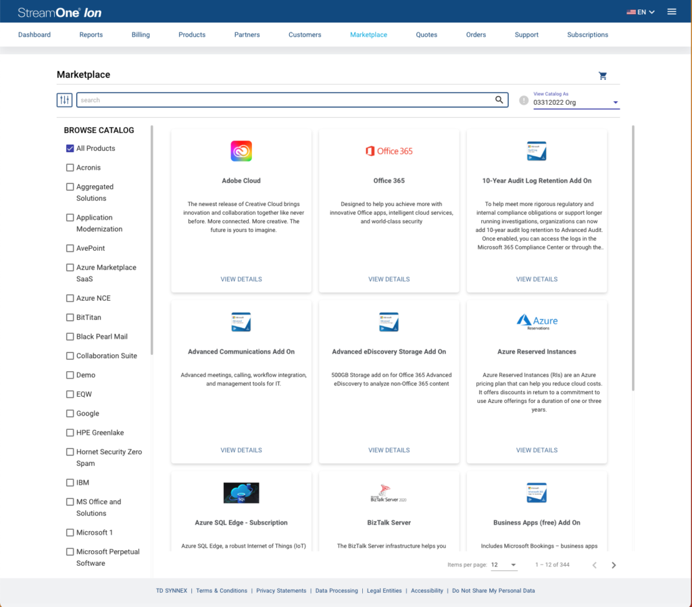The width and height of the screenshot is (692, 607).
Task: View details for Adobe Cloud
Action: click(x=241, y=279)
